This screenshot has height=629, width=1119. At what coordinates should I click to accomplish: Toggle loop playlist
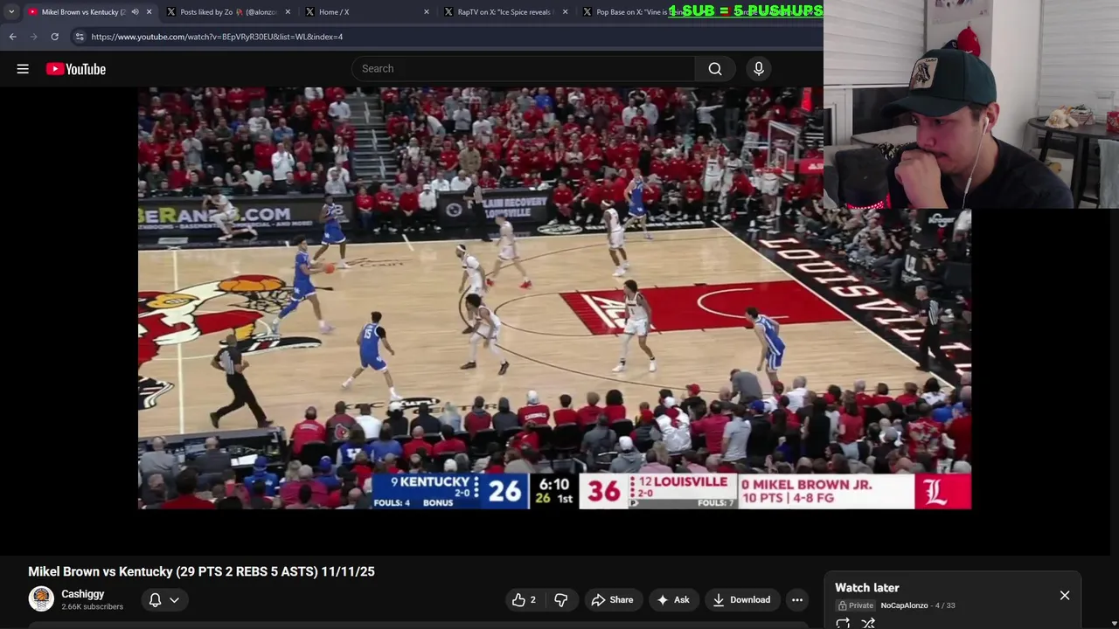[x=843, y=623]
